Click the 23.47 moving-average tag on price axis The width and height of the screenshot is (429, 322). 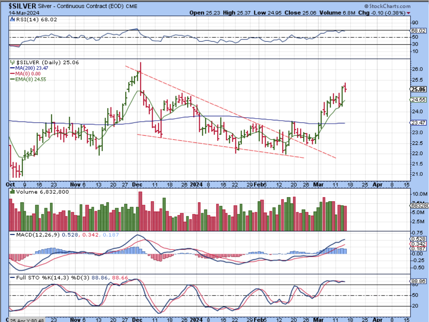point(418,123)
